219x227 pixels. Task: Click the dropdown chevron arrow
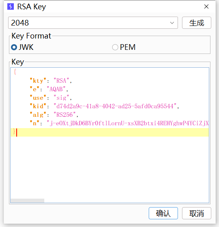[172, 23]
